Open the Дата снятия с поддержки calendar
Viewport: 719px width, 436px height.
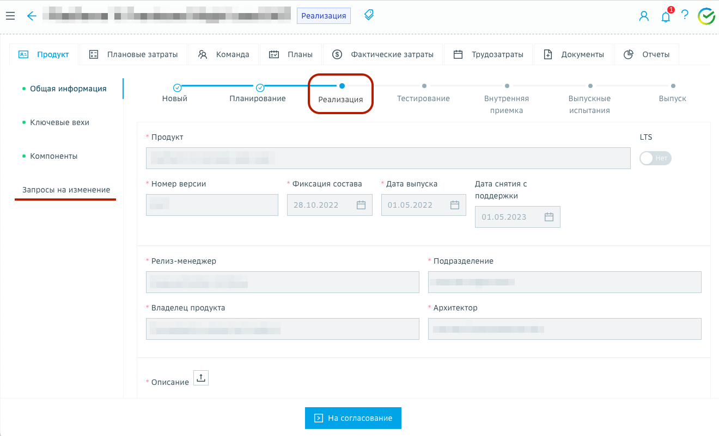tap(549, 217)
